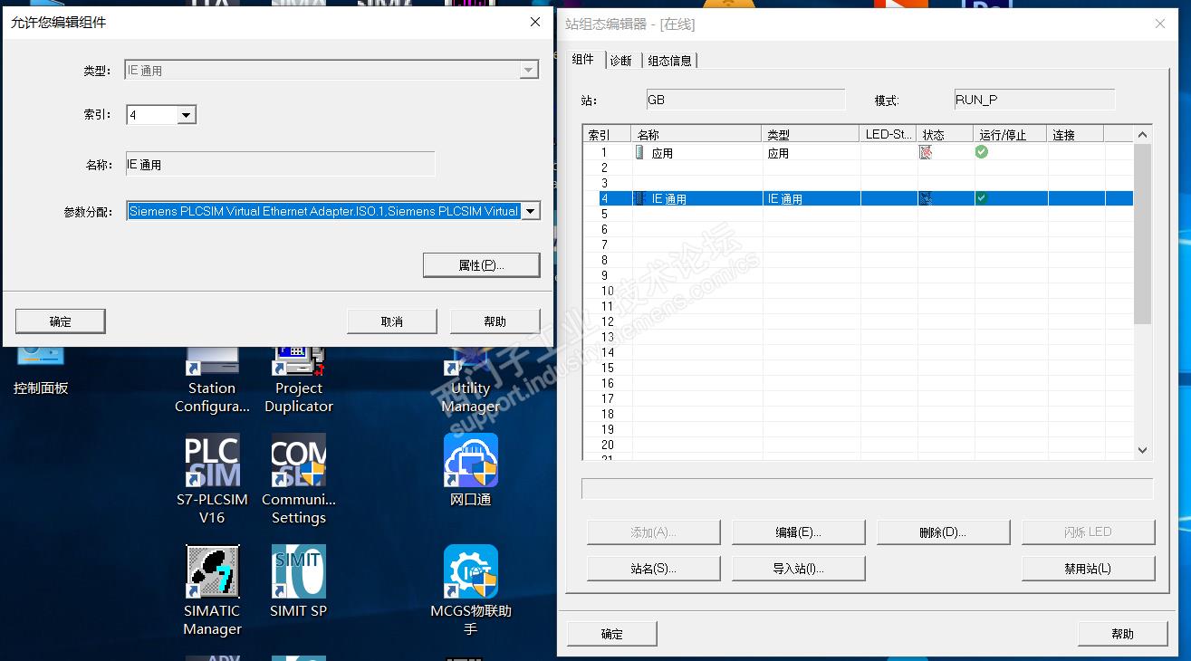Click 帮助 in the station editor window

click(x=1122, y=634)
